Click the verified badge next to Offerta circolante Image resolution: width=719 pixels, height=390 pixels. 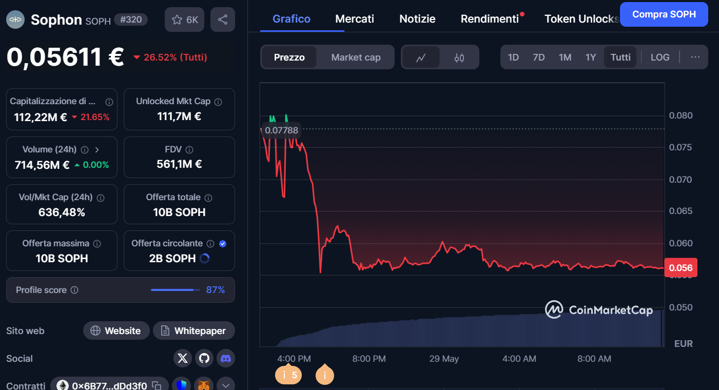coord(223,244)
